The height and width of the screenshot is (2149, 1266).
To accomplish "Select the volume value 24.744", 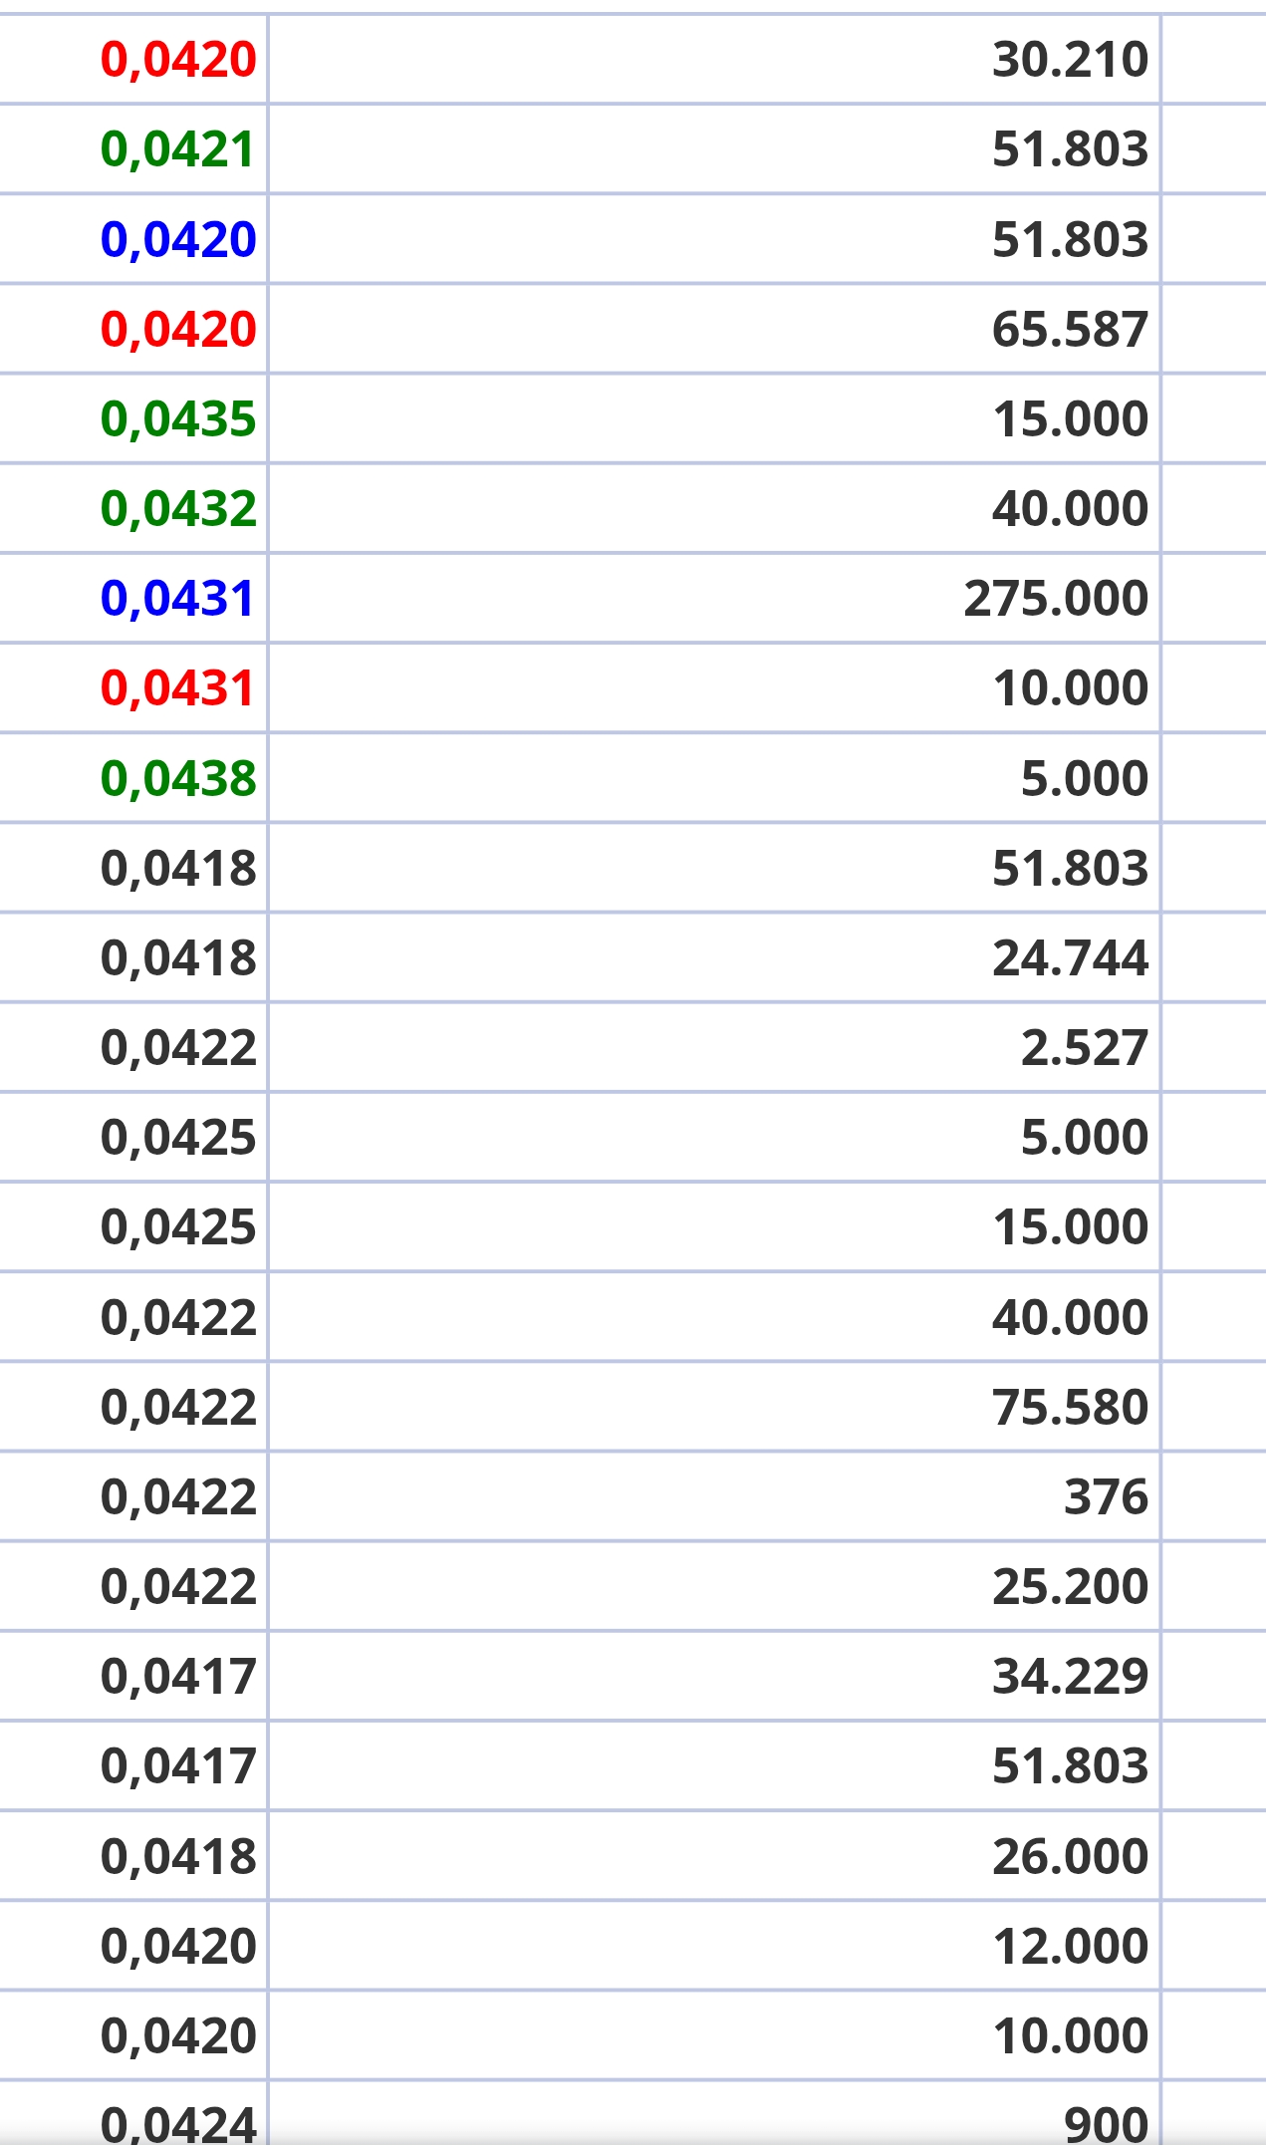I will [1070, 958].
